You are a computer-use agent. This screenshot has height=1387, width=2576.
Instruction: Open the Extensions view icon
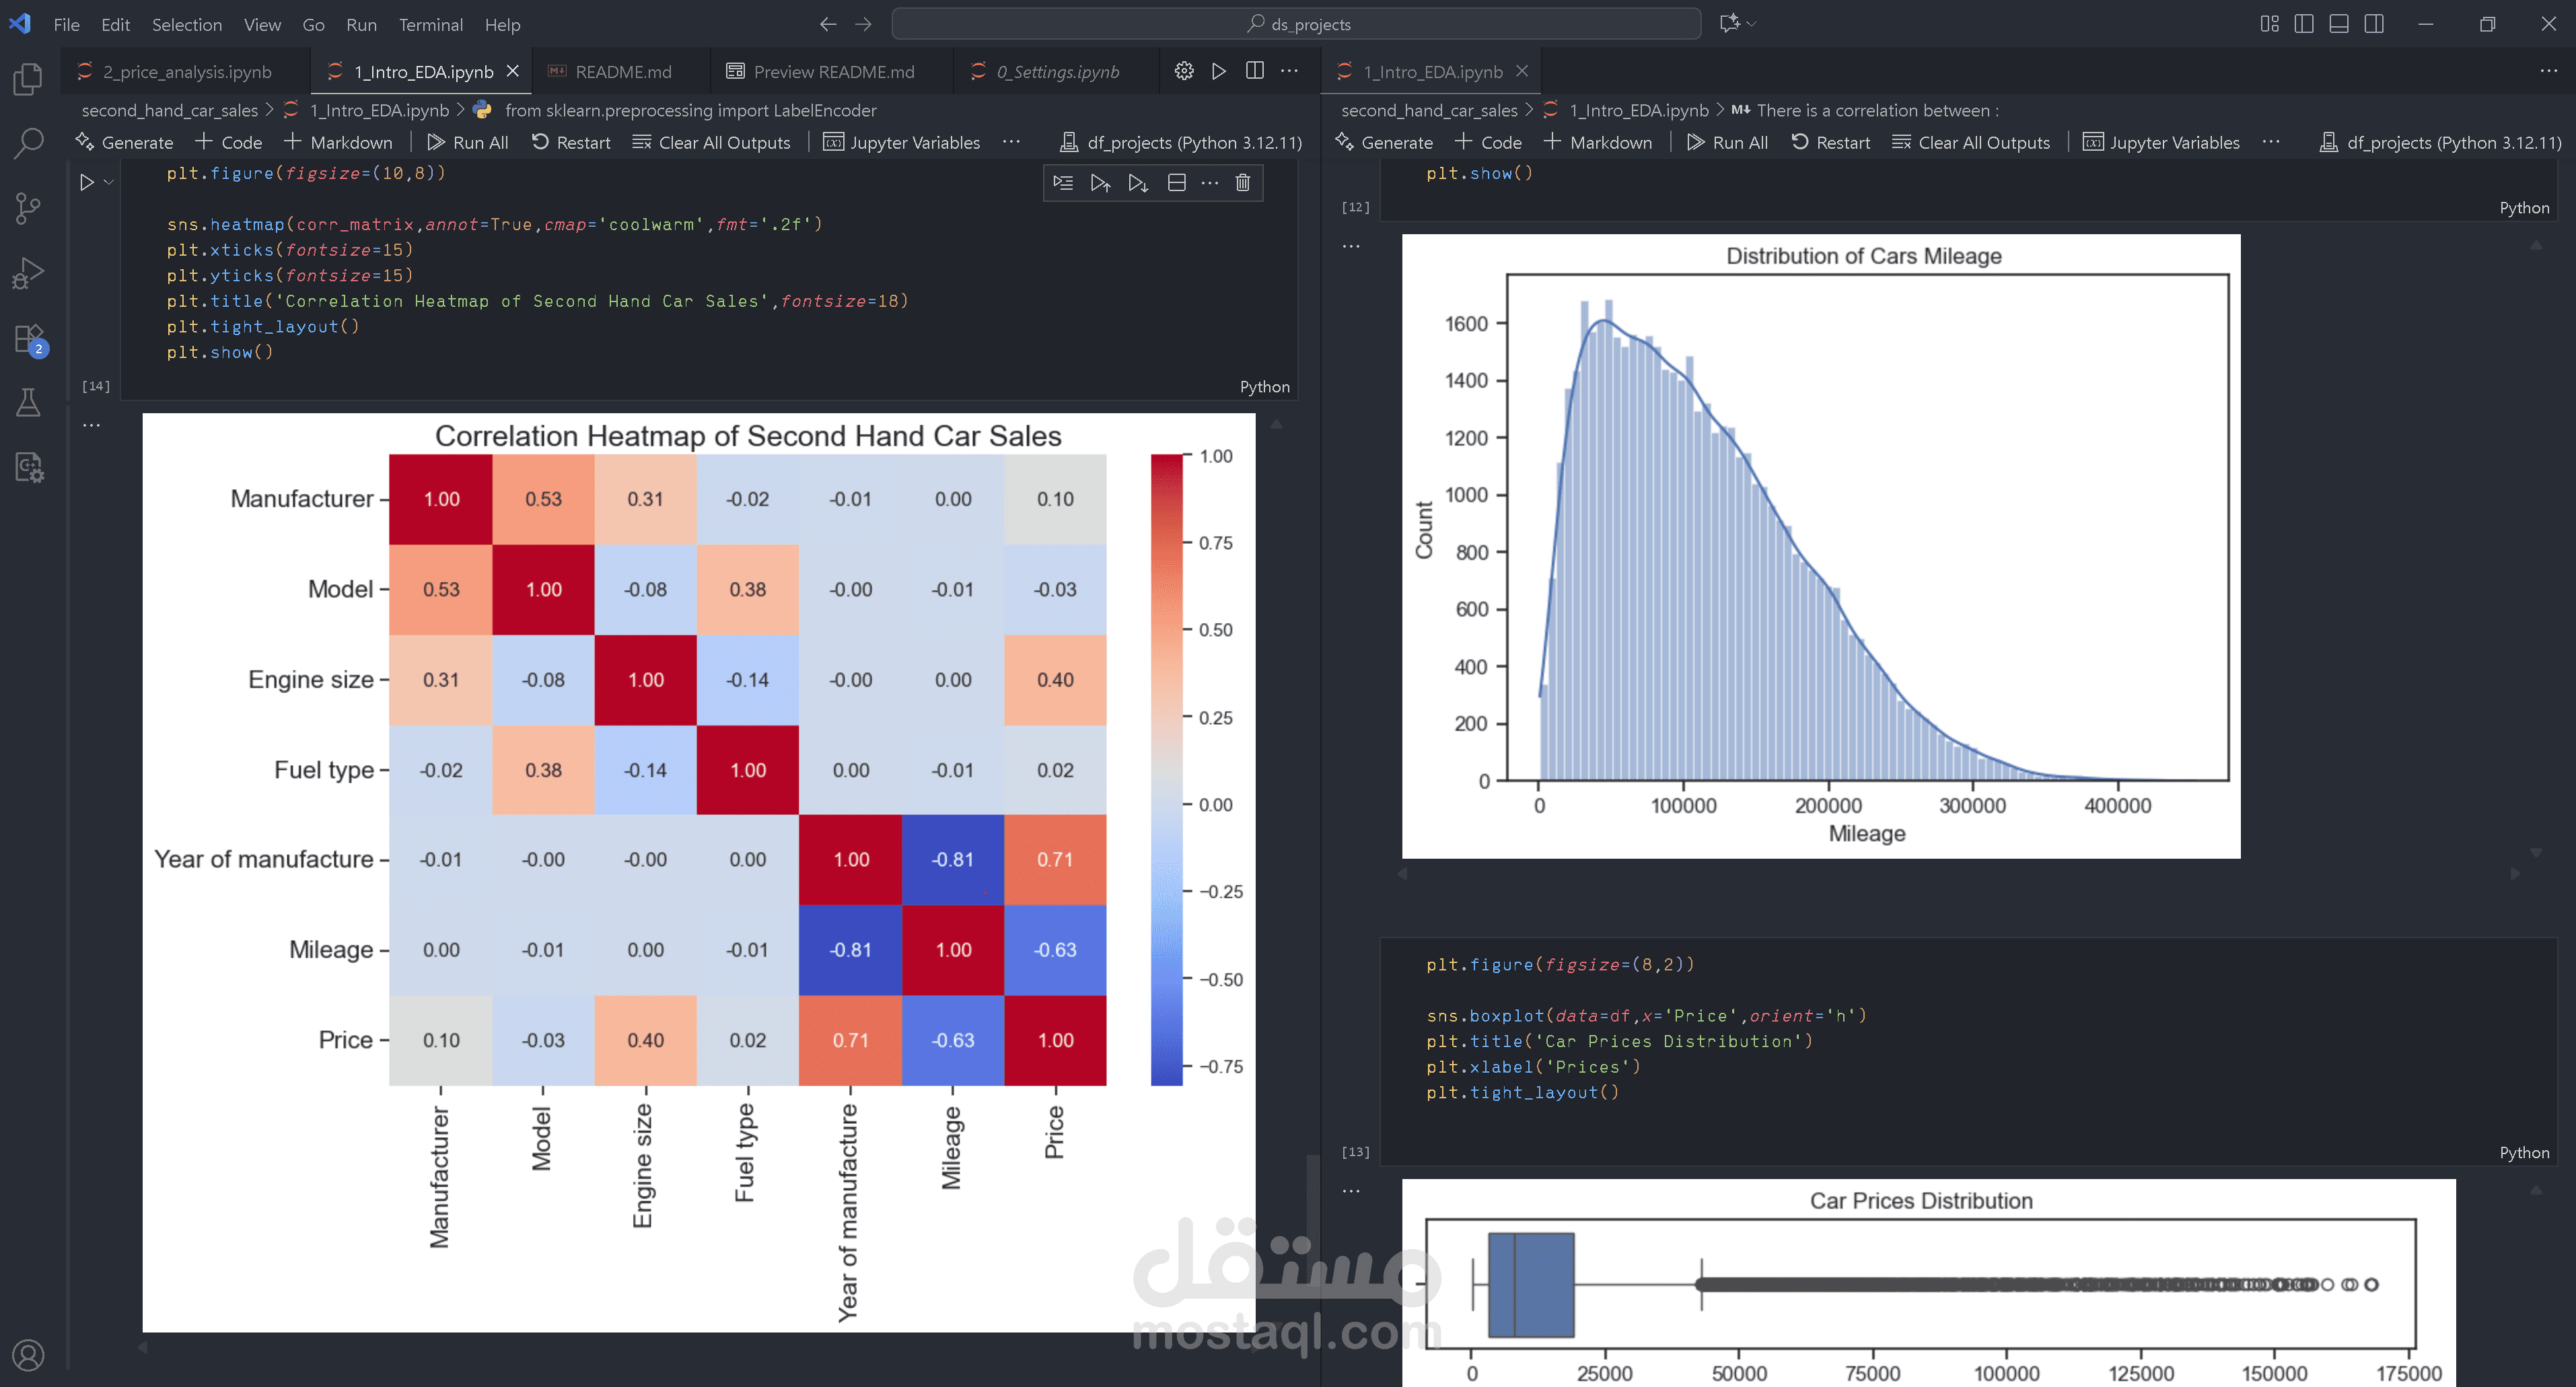pos(28,339)
